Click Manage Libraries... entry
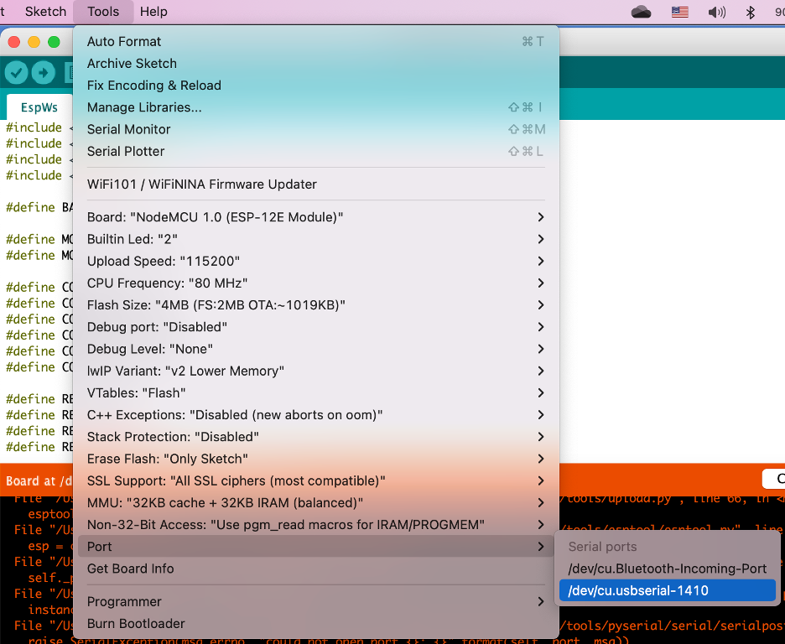This screenshot has width=785, height=644. [144, 107]
